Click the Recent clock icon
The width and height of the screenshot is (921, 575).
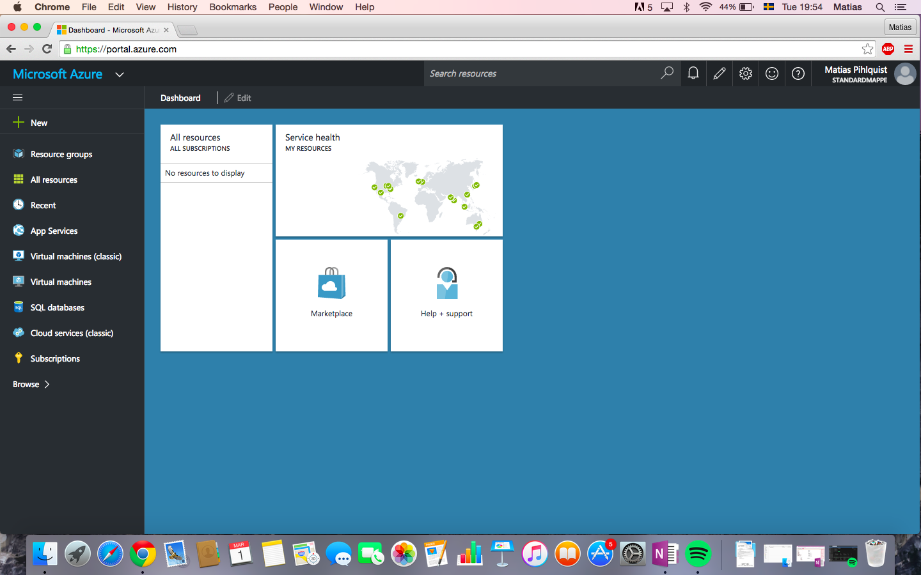tap(19, 205)
